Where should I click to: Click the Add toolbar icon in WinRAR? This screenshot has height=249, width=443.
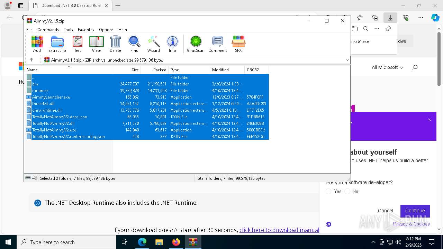(x=37, y=44)
